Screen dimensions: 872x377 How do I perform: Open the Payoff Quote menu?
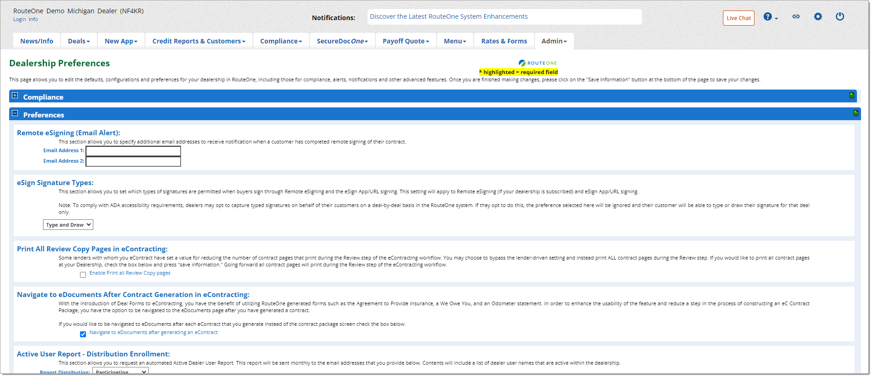point(406,41)
